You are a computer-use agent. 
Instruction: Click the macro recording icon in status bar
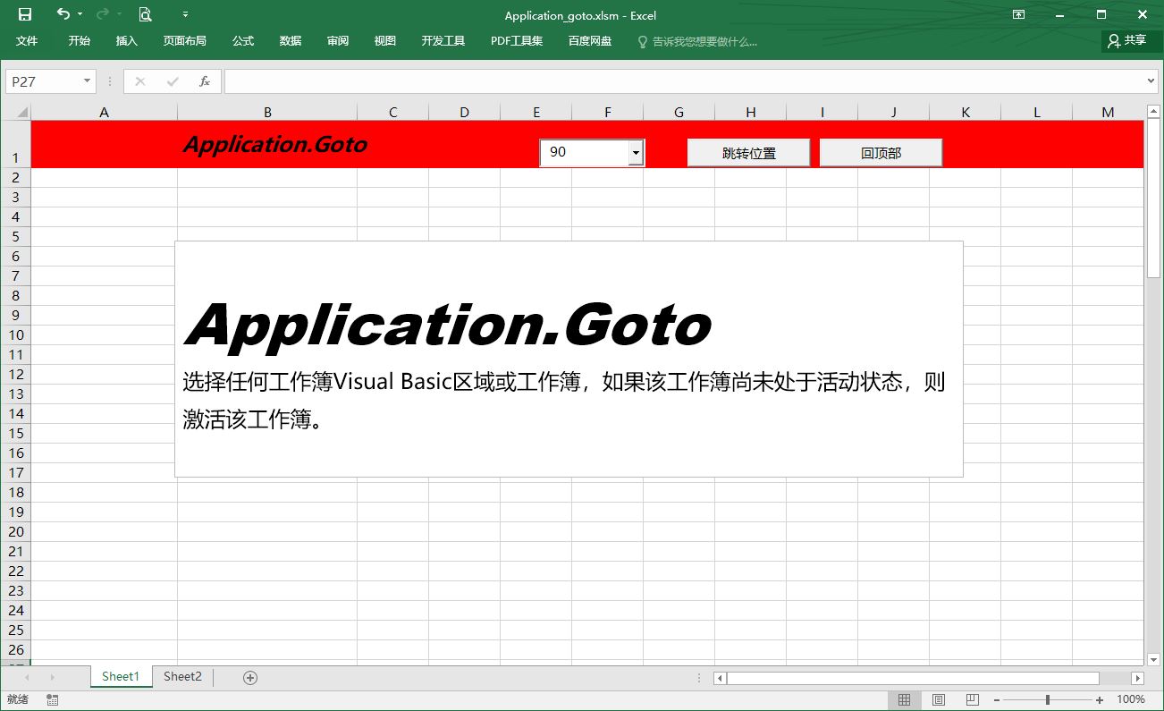53,699
